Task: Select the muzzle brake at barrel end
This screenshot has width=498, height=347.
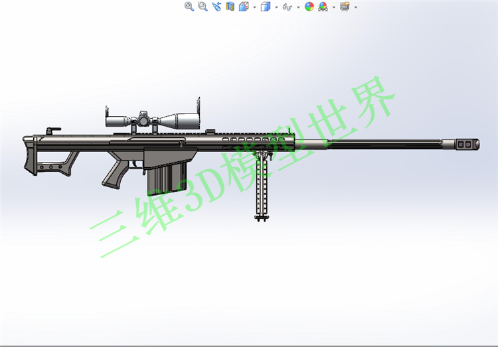Action: coord(467,144)
